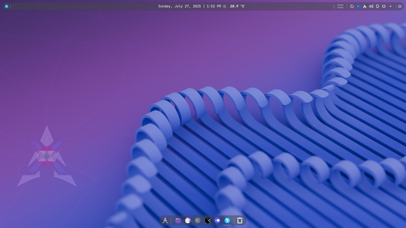Open the date and time display
The image size is (406, 228).
click(x=190, y=6)
